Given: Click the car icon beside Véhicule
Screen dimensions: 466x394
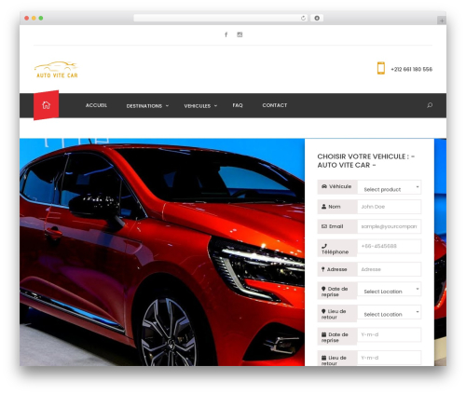Looking at the screenshot, I should tap(324, 186).
